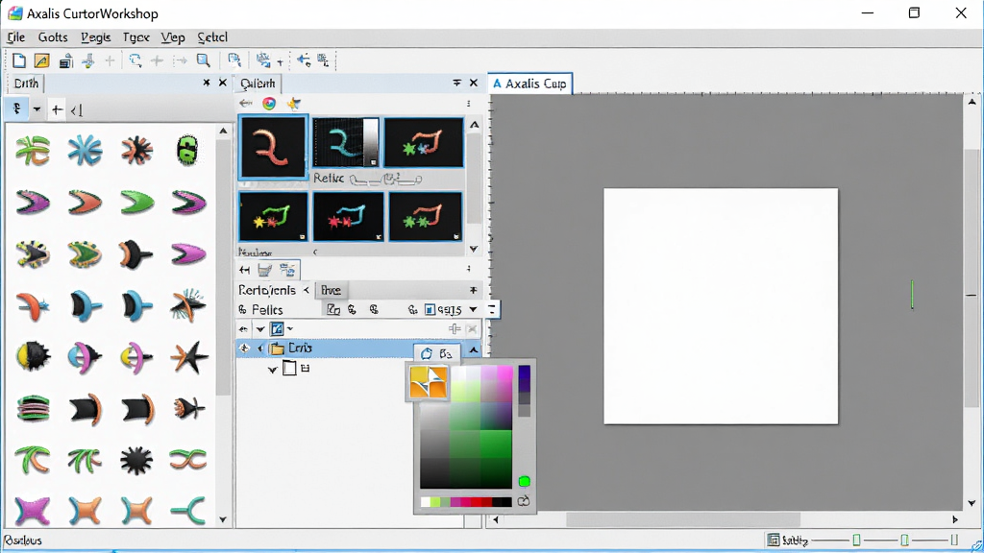
Task: Select the green robot face cursor icon
Action: coord(187,151)
